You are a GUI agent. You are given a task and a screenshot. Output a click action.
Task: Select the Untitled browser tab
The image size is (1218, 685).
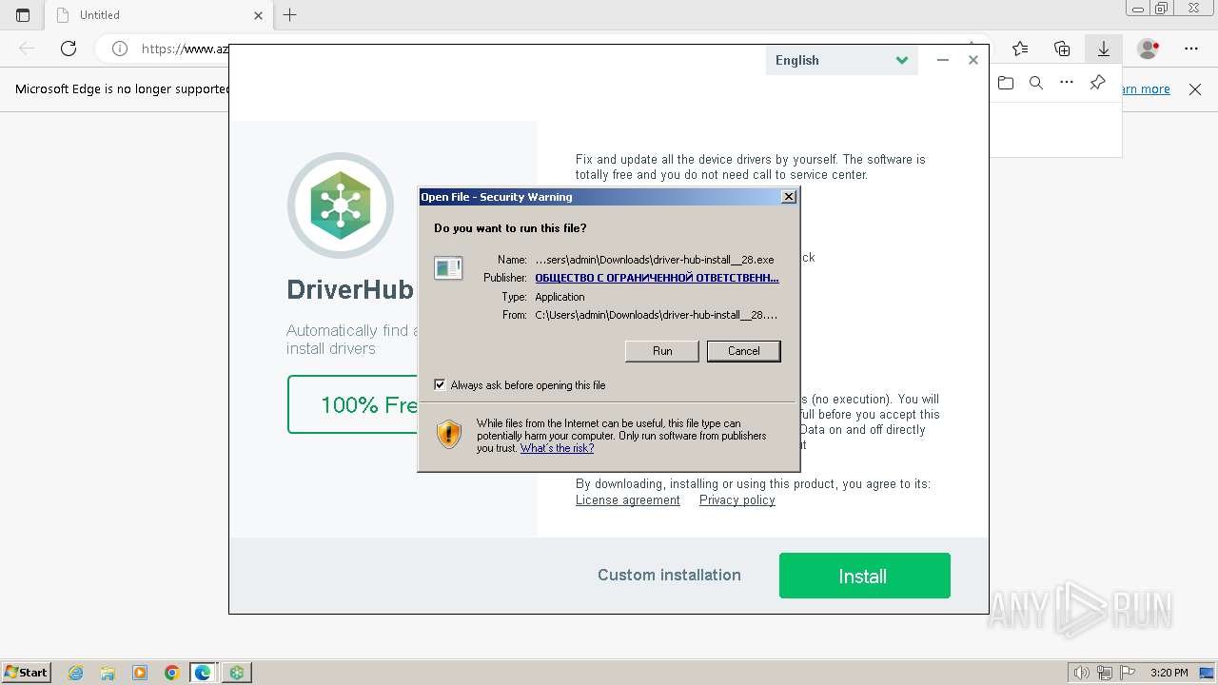[159, 15]
